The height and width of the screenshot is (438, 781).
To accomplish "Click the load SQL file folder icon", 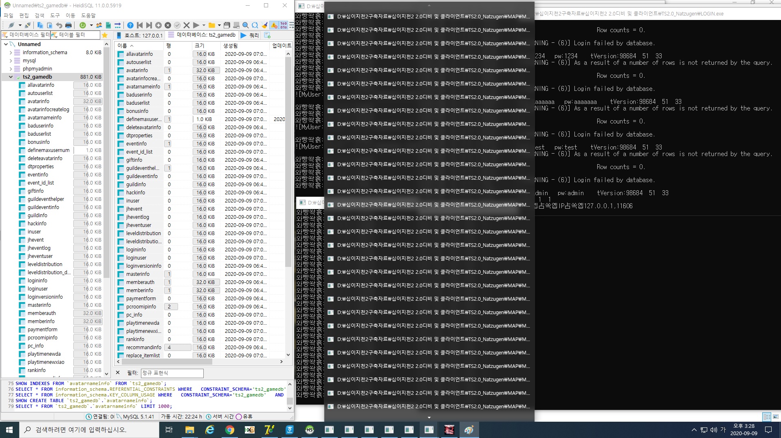I will point(212,25).
